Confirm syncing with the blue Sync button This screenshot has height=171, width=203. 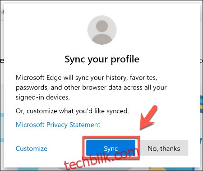(x=111, y=148)
